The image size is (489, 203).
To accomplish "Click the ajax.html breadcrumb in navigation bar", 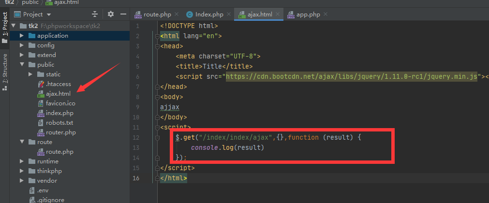I will (62, 2).
